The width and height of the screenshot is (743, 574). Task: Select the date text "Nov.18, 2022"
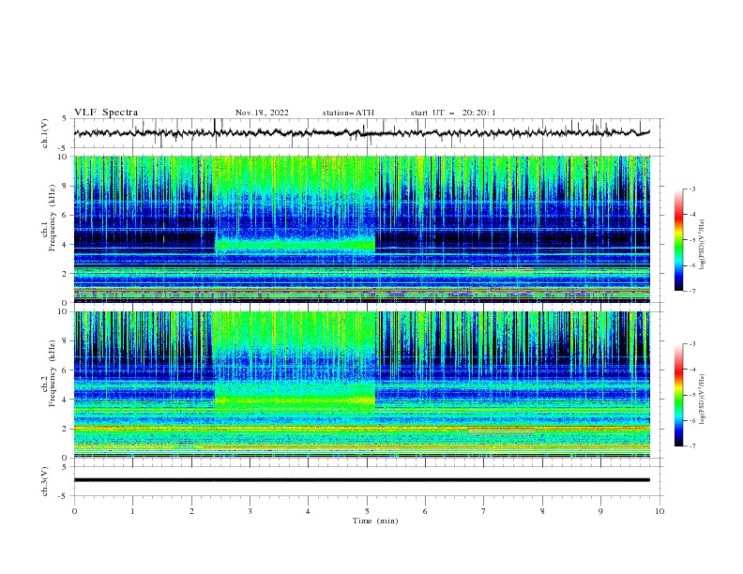[x=262, y=113]
